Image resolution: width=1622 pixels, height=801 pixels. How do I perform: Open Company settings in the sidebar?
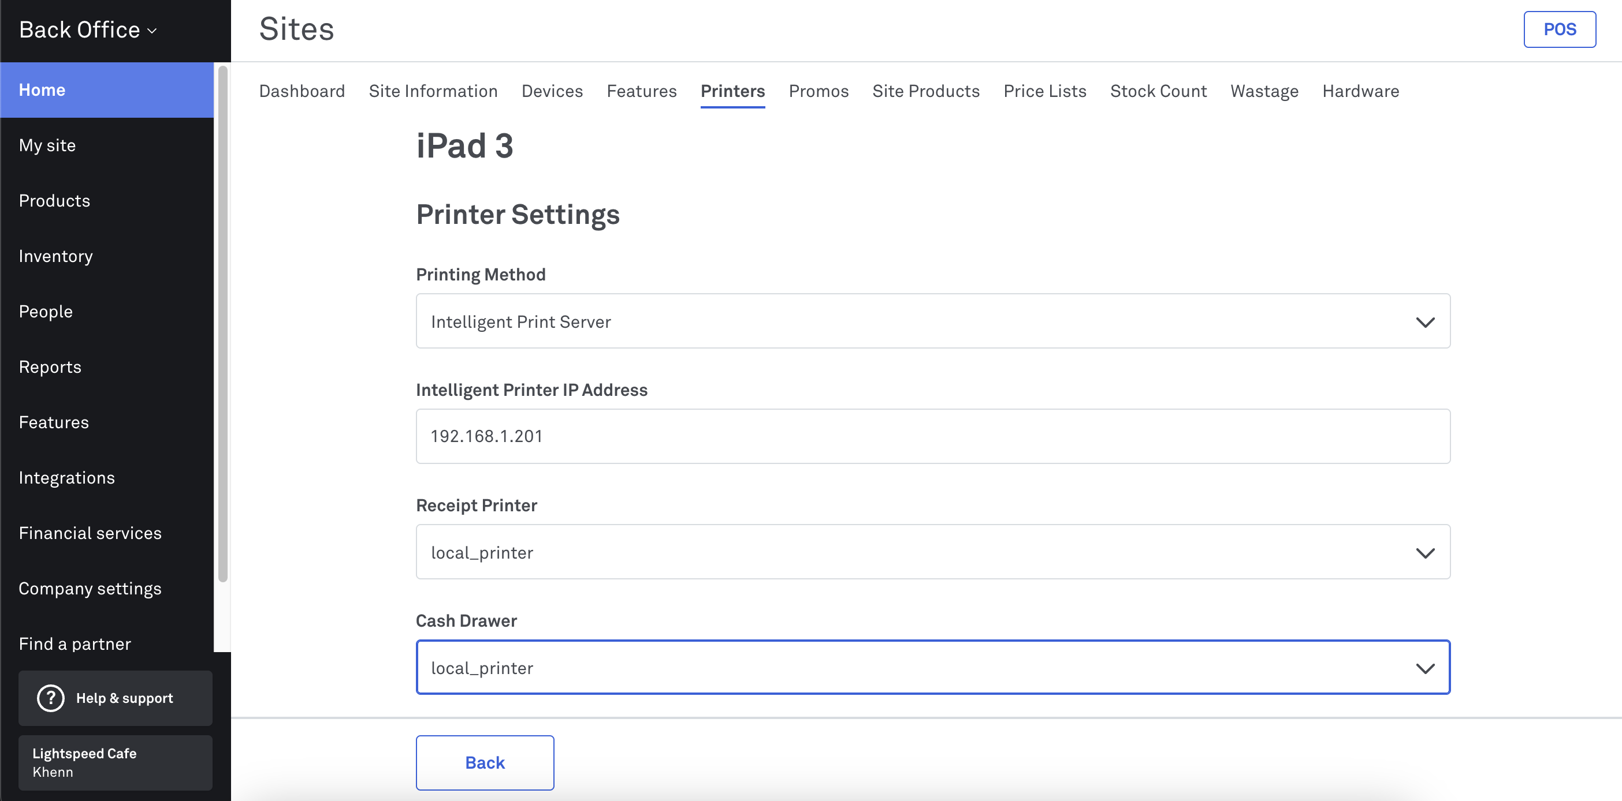(107, 588)
